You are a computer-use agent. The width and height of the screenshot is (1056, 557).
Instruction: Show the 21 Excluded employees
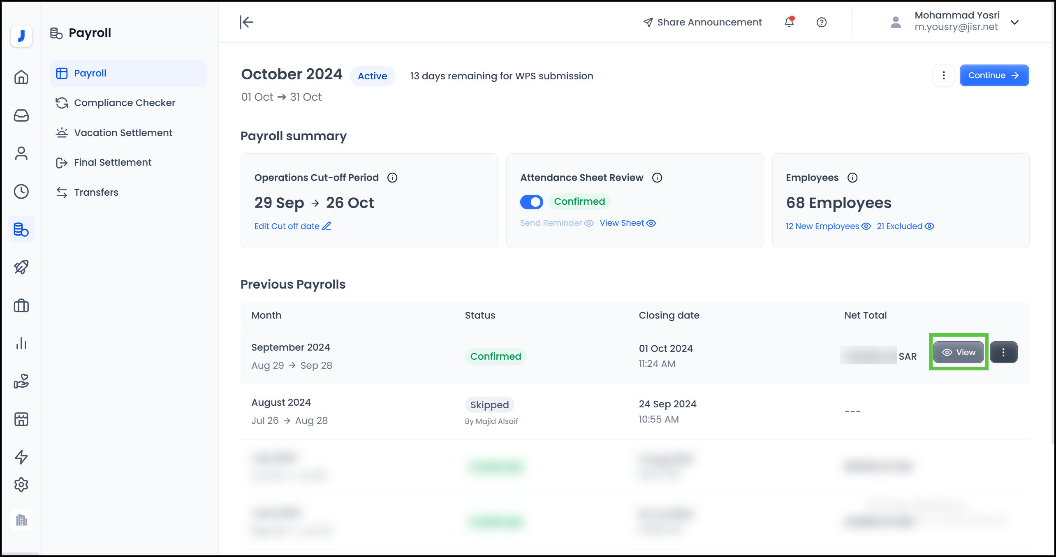pos(905,226)
